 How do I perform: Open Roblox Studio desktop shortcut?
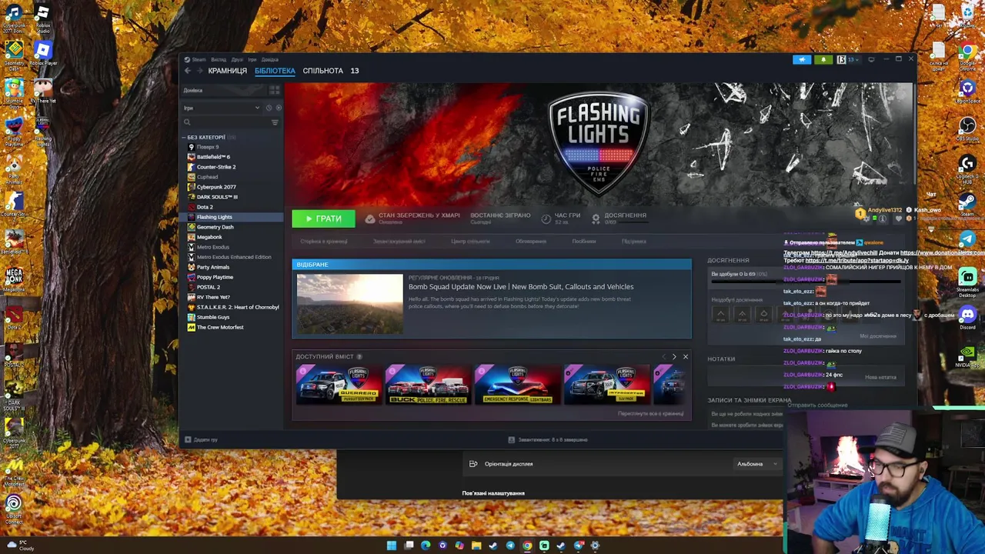click(x=42, y=18)
